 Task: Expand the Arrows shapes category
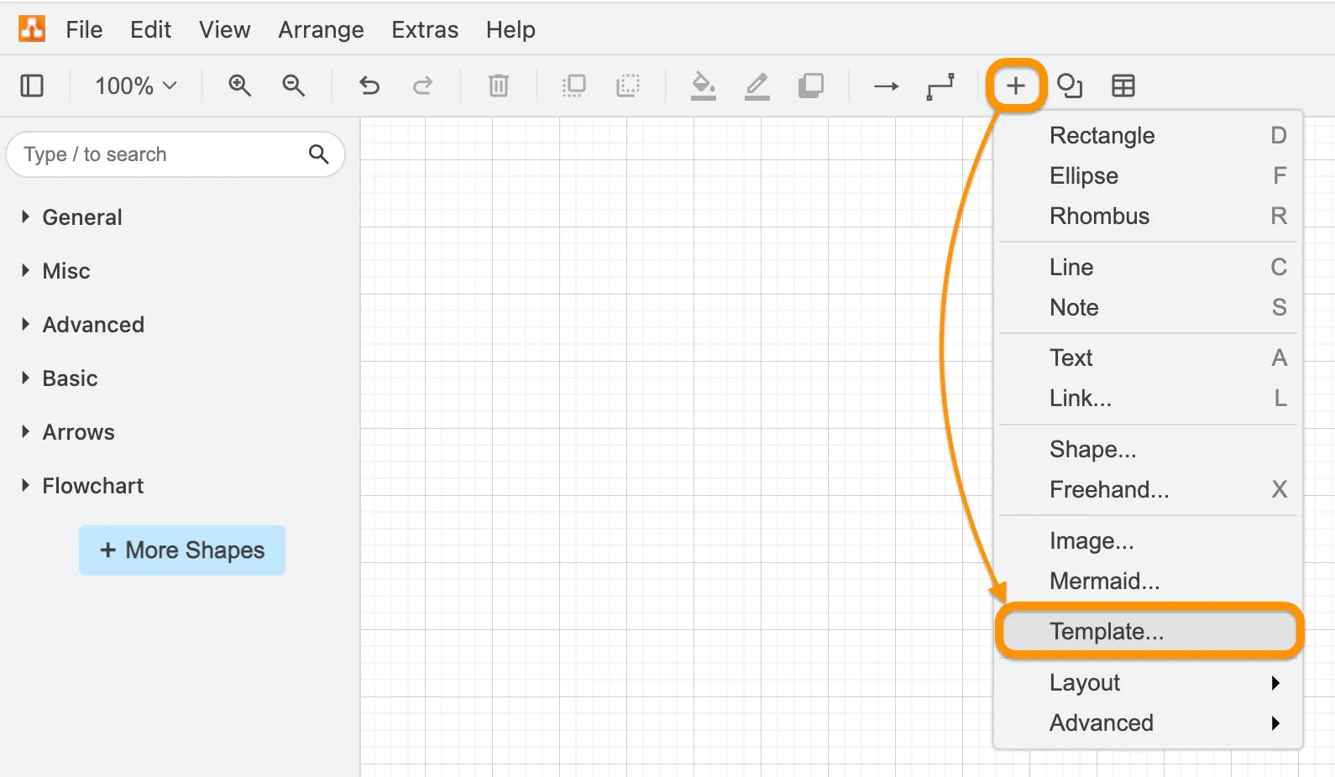[x=78, y=432]
